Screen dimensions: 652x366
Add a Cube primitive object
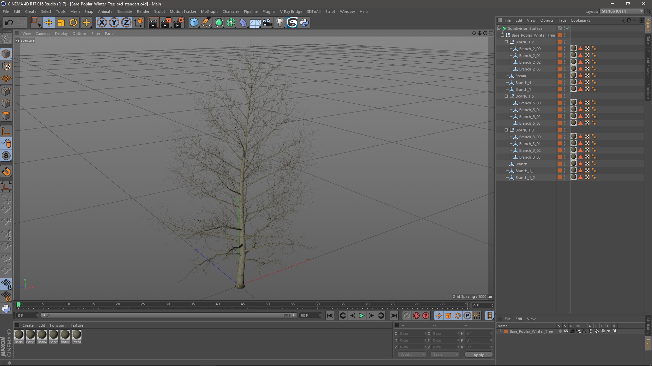194,23
